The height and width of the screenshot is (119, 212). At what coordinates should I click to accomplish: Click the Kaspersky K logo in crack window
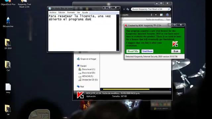tap(175, 44)
